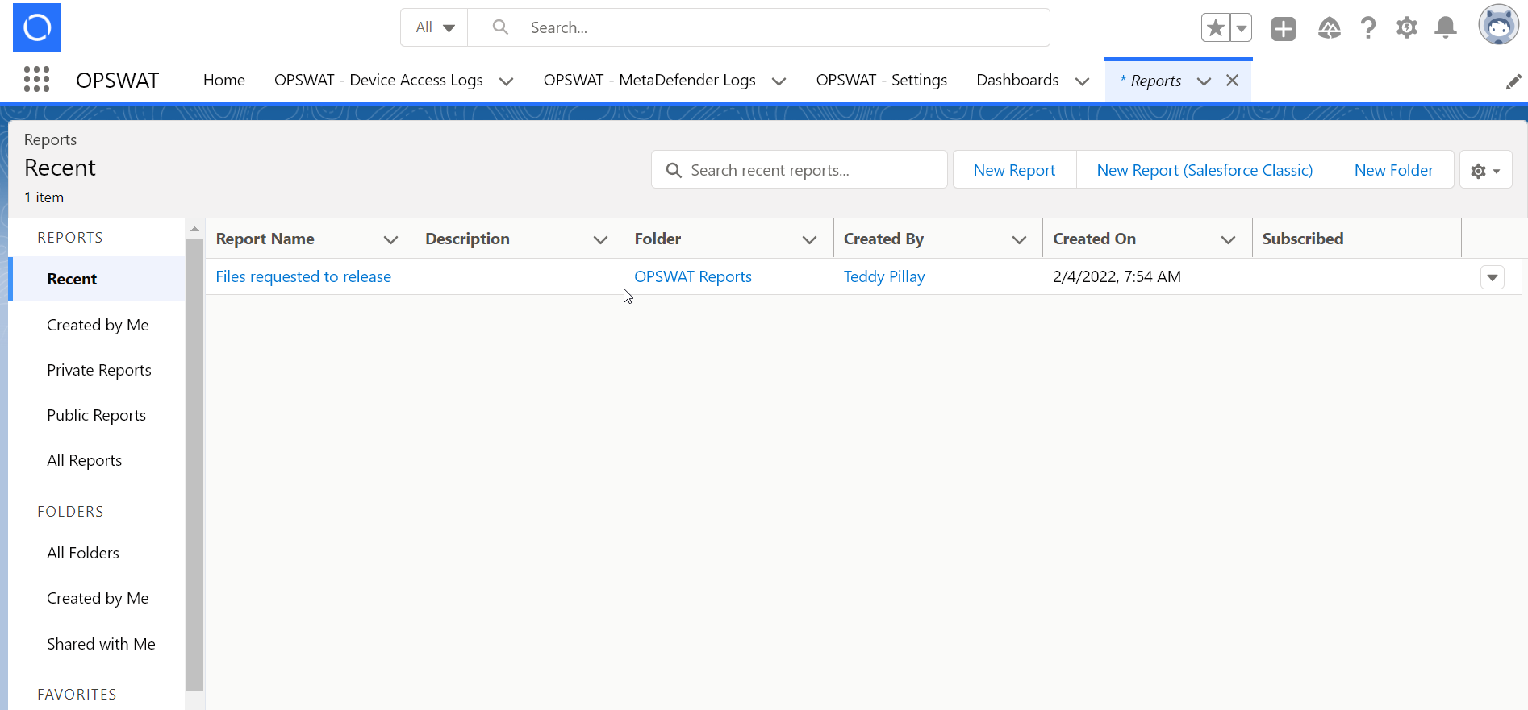Go to the Home tab

point(224,80)
